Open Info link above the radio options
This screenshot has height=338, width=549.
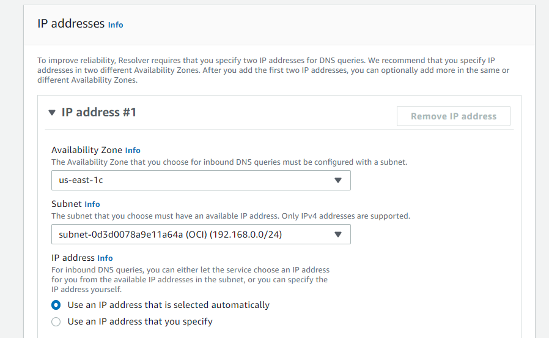coord(105,258)
